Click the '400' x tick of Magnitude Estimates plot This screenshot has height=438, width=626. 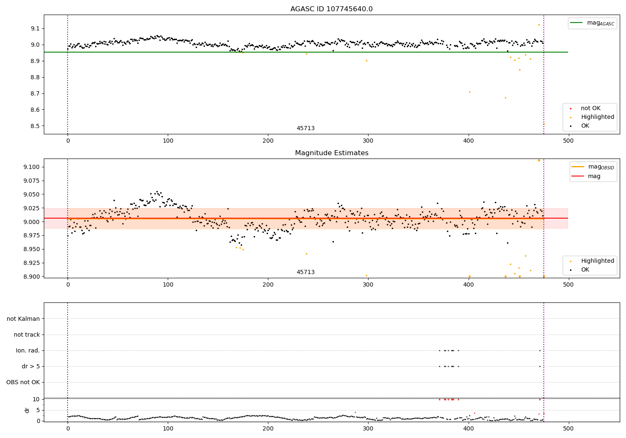click(x=468, y=285)
